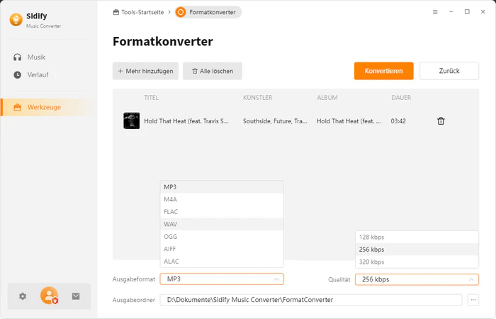Click artist text Southside, Future, Tra...
Screen dimensions: 496x319
pyautogui.click(x=275, y=121)
